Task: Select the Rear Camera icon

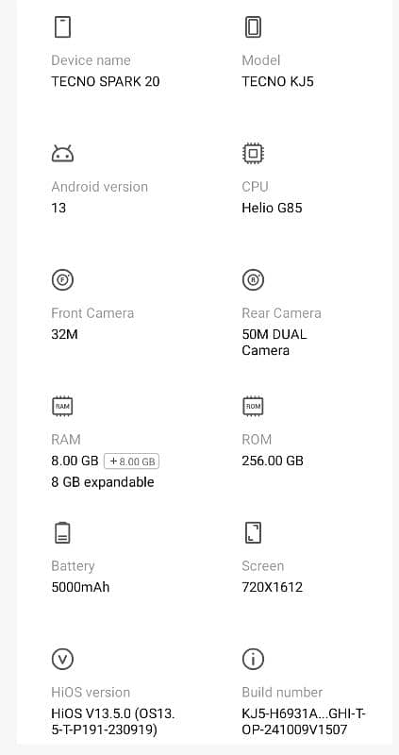Action: (x=253, y=279)
